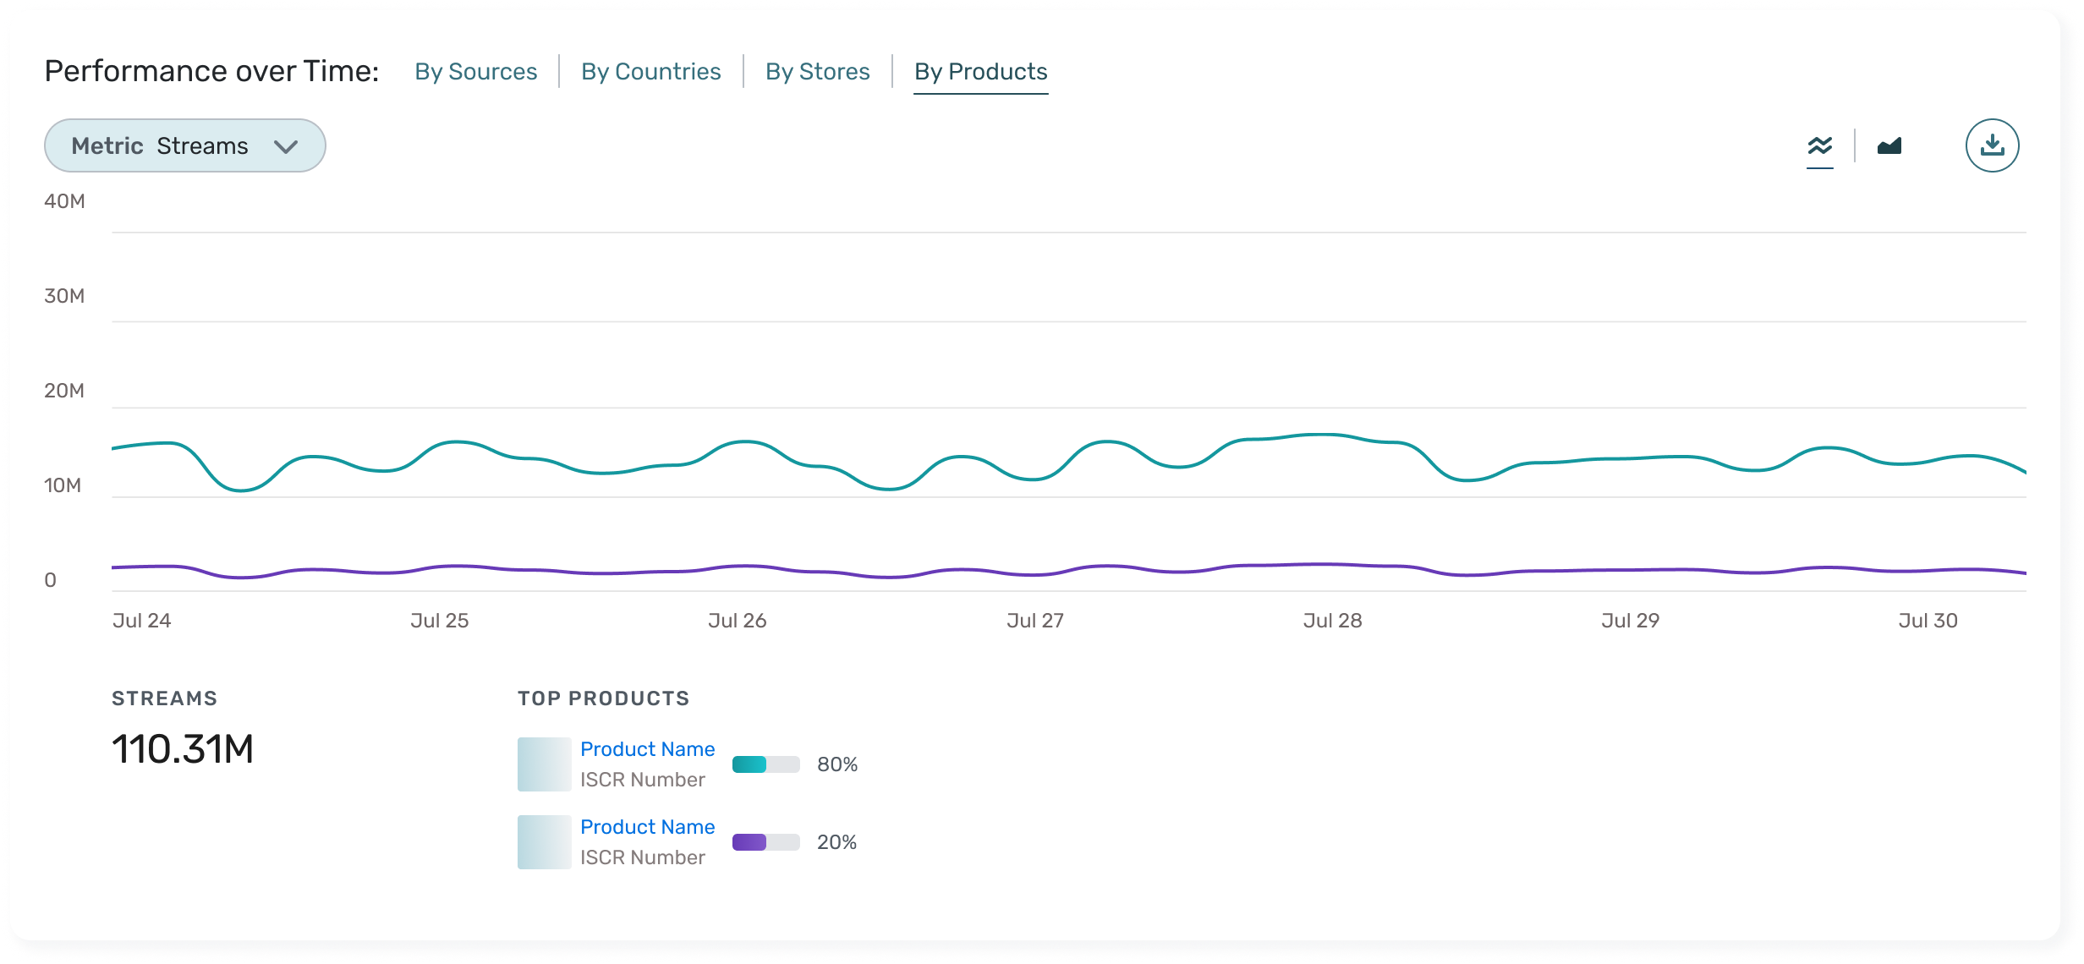Screen dimensions: 2084x964
Task: Click the Jul 30 axis label
Action: coord(1928,621)
